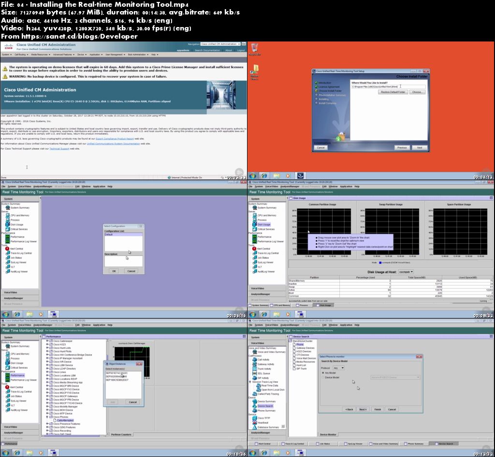This screenshot has width=495, height=457.
Task: Open System menu dropdown on CM Administration page
Action: [7, 55]
